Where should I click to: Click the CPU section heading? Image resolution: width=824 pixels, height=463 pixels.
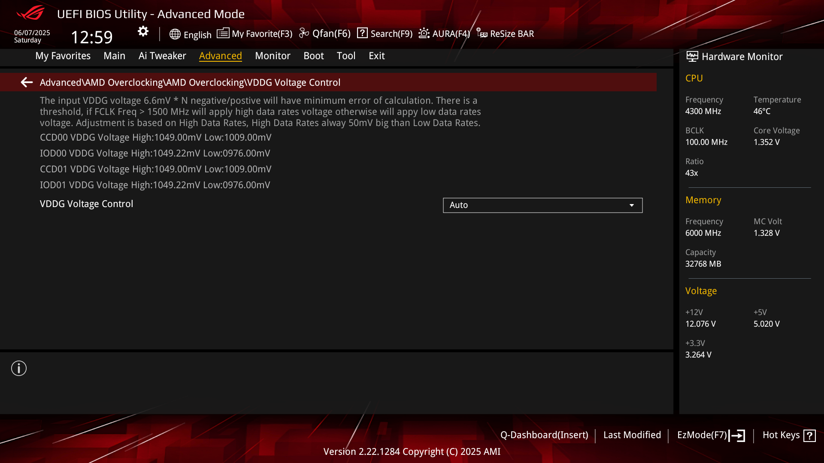(694, 78)
